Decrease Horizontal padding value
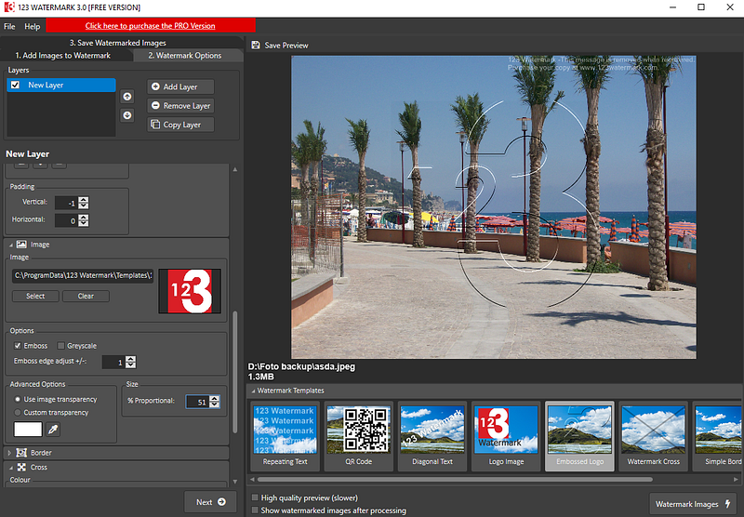 [84, 223]
